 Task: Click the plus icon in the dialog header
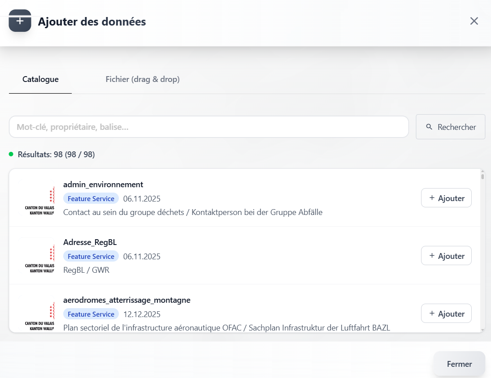(x=20, y=20)
